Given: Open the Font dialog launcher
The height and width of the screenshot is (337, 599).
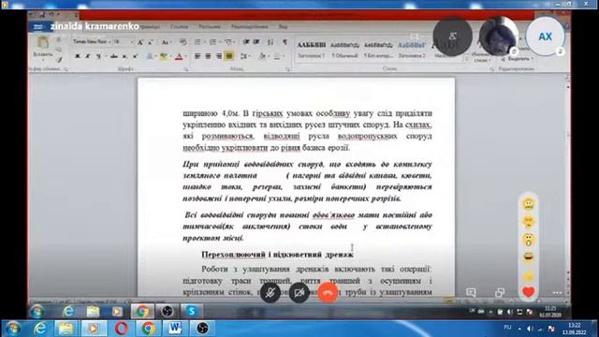Looking at the screenshot, I should tap(186, 69).
